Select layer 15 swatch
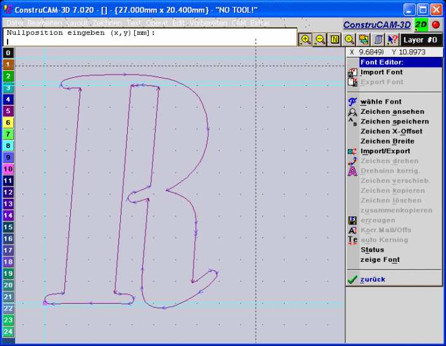Image resolution: width=446 pixels, height=346 pixels. 8,227
